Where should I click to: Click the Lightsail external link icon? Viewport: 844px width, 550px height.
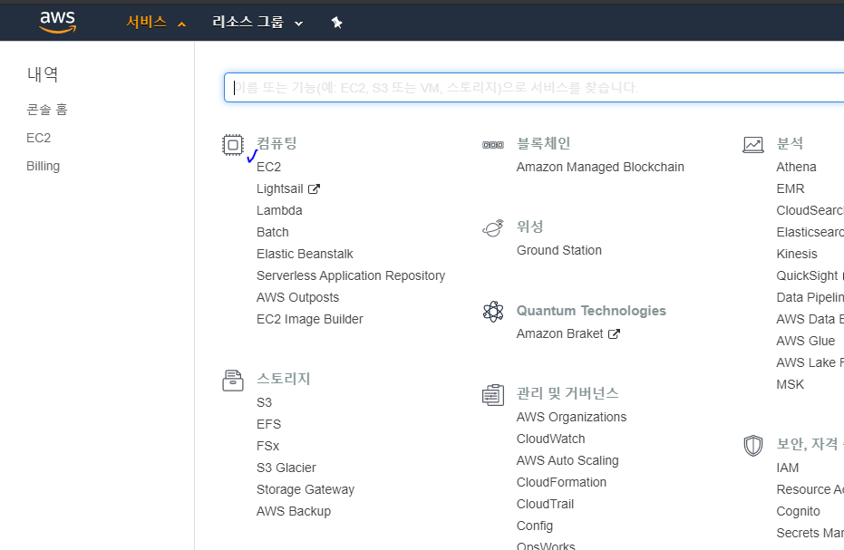pyautogui.click(x=315, y=188)
